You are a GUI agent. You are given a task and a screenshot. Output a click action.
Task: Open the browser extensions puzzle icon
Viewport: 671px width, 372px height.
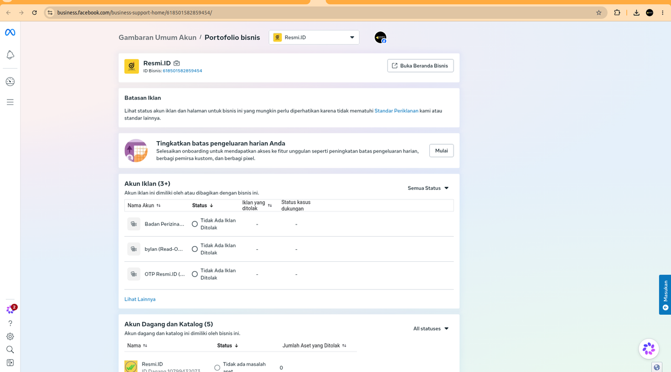(x=617, y=13)
